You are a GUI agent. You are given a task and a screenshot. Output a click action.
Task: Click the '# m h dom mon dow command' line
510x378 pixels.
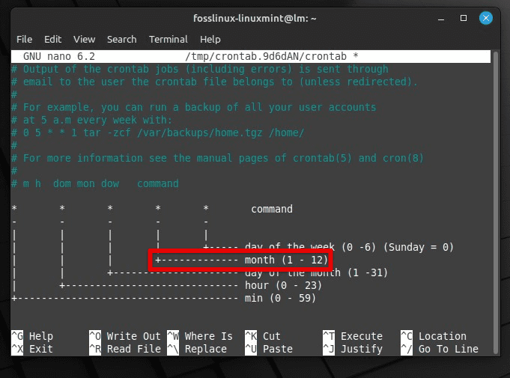(x=95, y=183)
